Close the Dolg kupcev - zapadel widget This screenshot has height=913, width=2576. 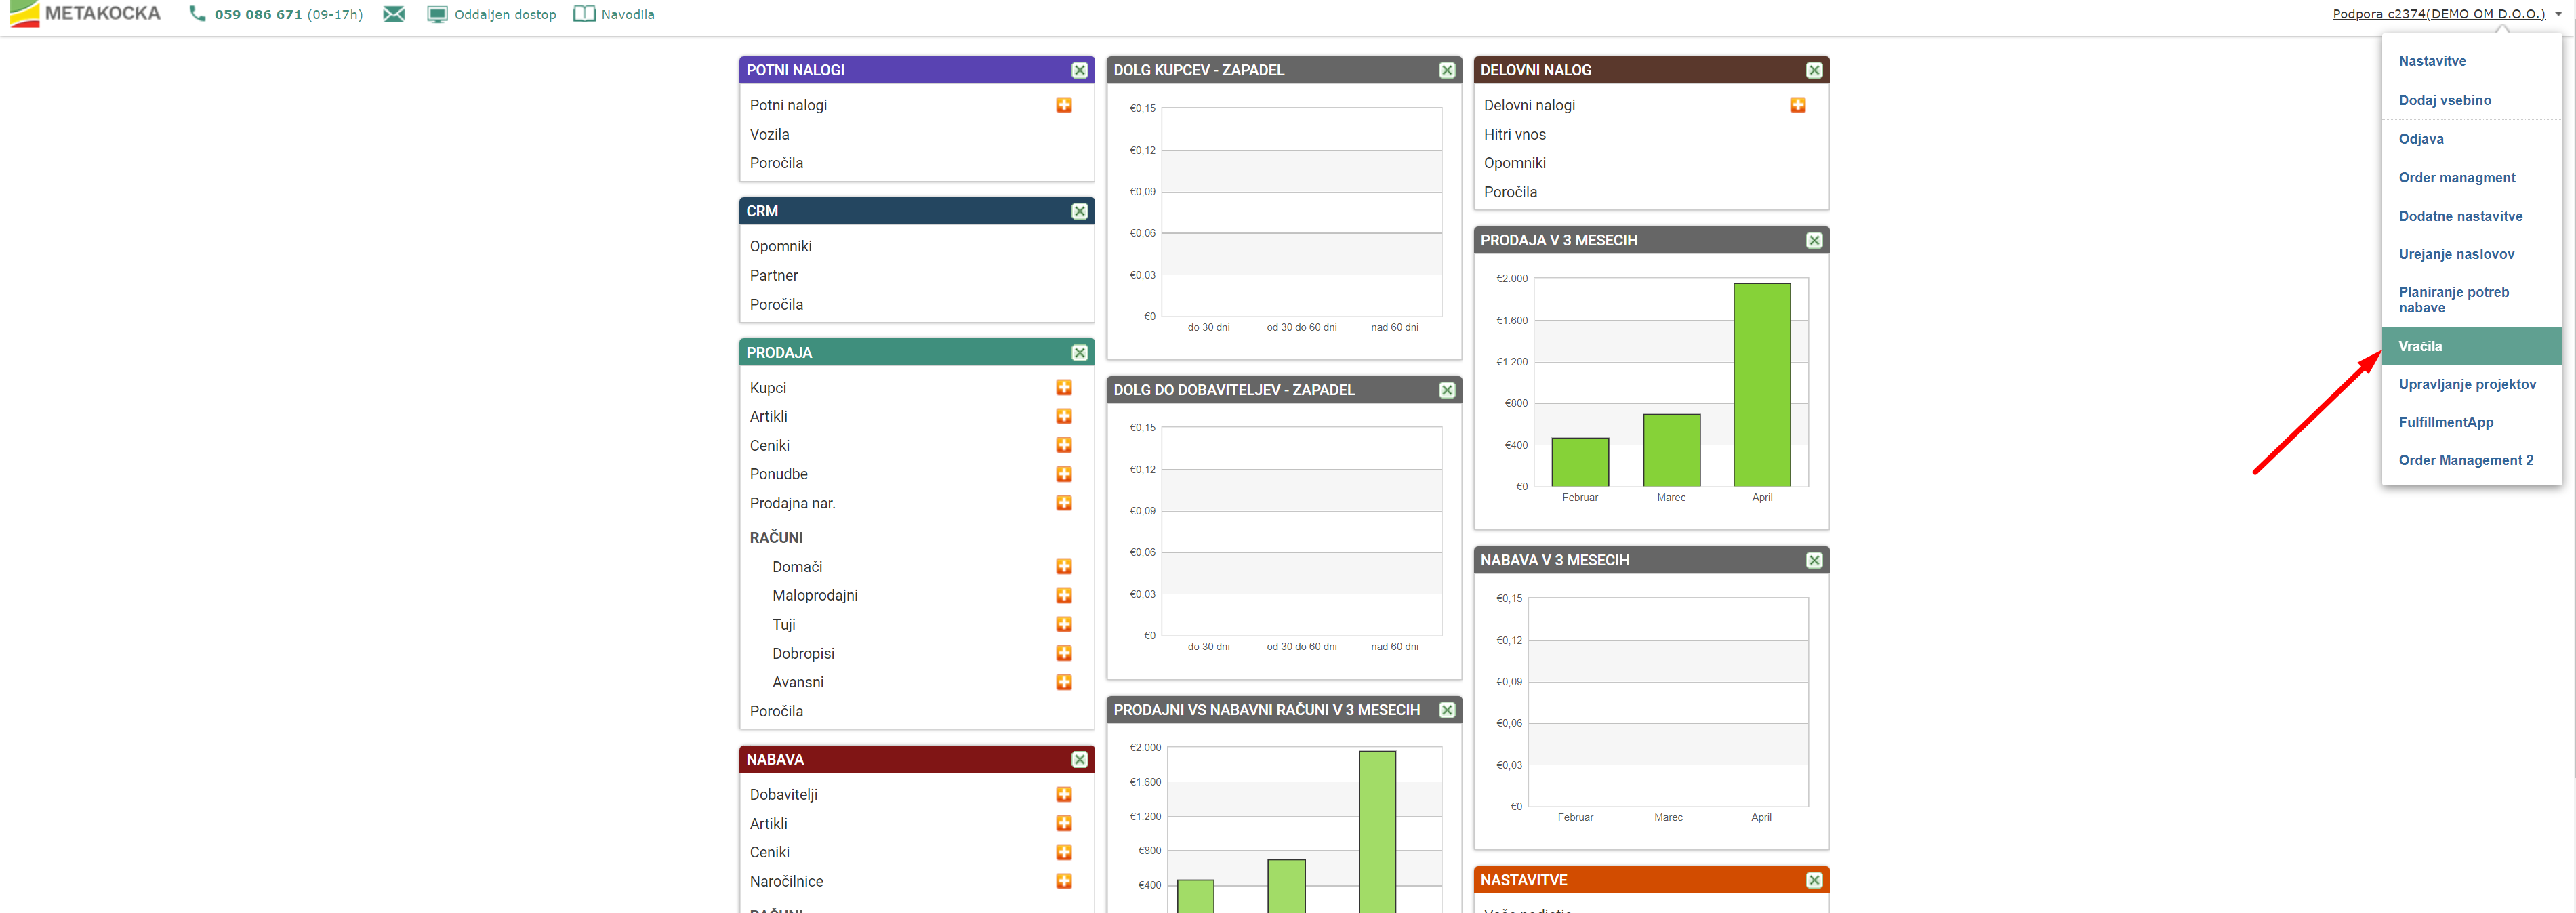(x=1446, y=70)
